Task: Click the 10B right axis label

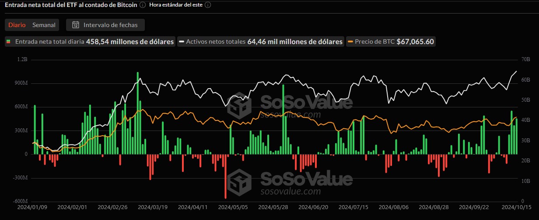Action: pyautogui.click(x=525, y=181)
